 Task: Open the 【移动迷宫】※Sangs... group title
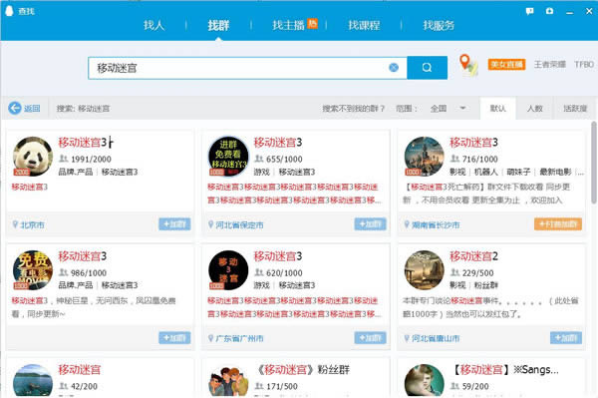[504, 369]
